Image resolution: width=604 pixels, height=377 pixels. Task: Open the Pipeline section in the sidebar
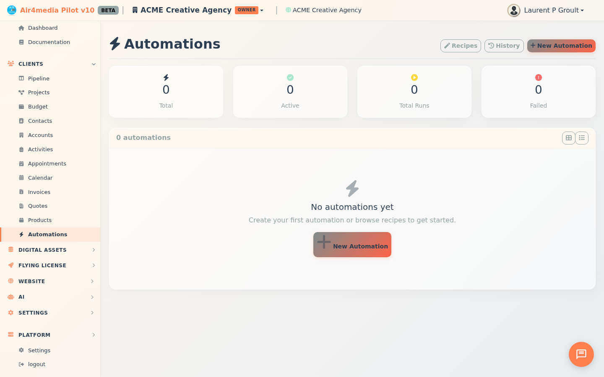(38, 78)
